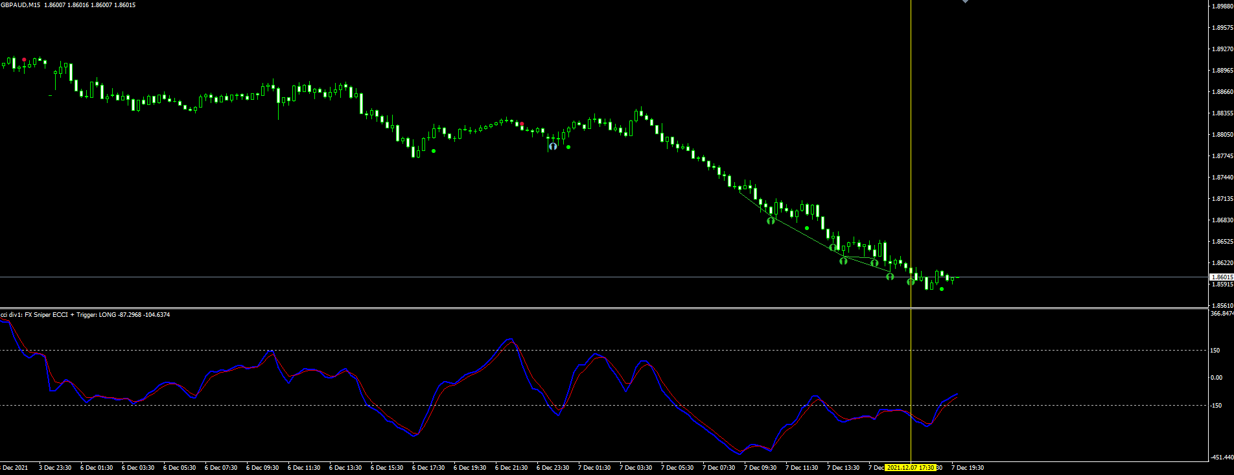Click the 0.00 indicator scale label
1234x475 pixels.
pos(1217,378)
